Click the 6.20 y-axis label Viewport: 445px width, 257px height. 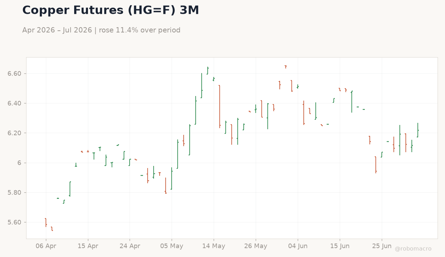14,133
